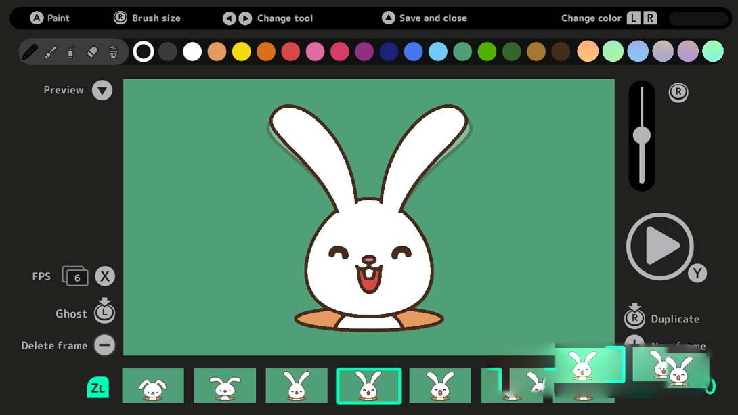
Task: Choose the yellow color swatch
Action: coord(242,51)
